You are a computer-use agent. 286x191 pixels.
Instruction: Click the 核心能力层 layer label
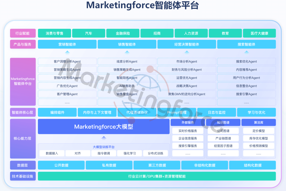coord(23,139)
